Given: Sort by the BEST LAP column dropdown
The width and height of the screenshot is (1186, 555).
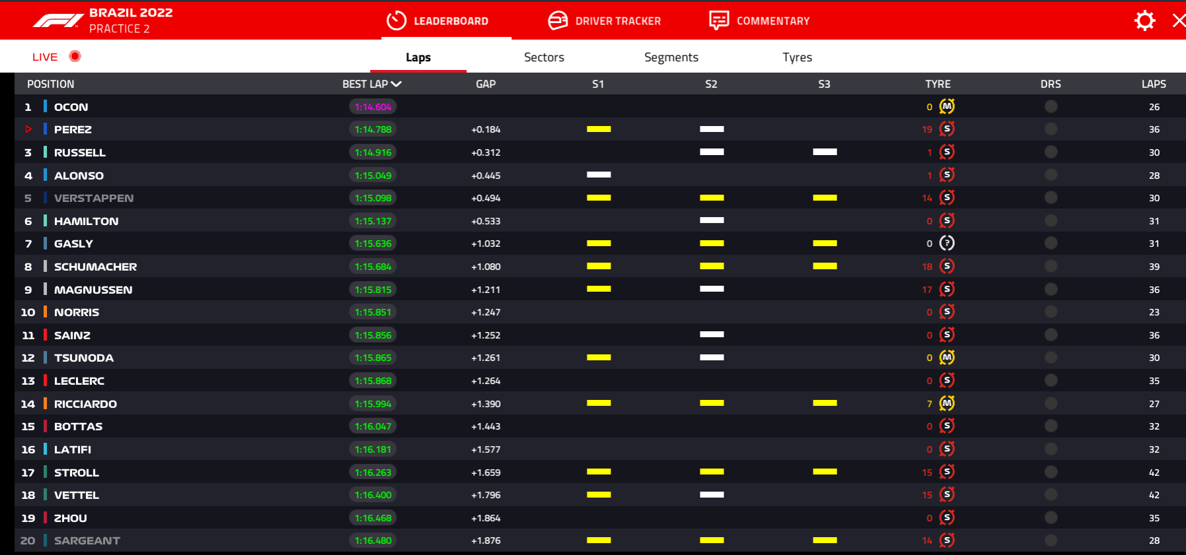Looking at the screenshot, I should point(372,84).
